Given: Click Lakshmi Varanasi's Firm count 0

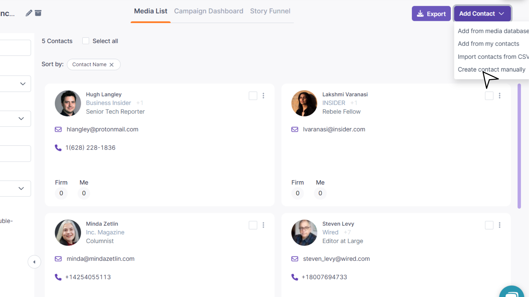Looking at the screenshot, I should pos(298,193).
